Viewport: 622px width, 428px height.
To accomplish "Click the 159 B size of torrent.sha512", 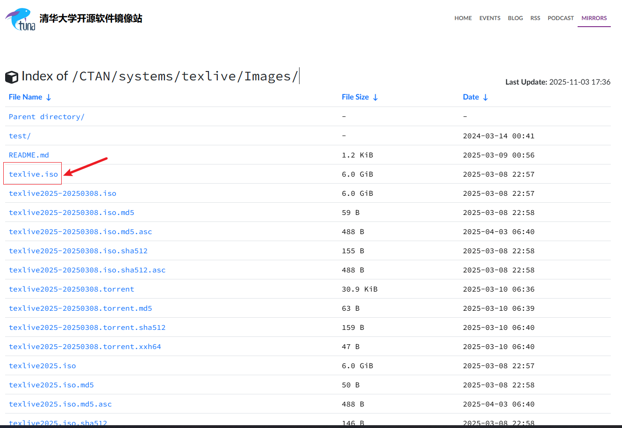I will pos(353,328).
